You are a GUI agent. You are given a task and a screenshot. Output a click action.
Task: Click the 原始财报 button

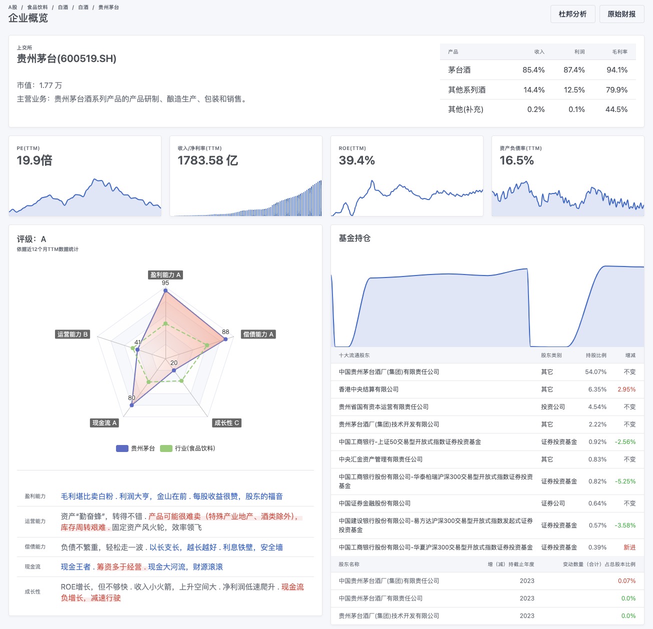click(x=621, y=14)
